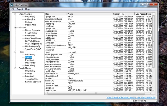The height and width of the screenshot is (106, 167).
Task: Collapse the Google Chrome tree node
Action: [x=15, y=68]
